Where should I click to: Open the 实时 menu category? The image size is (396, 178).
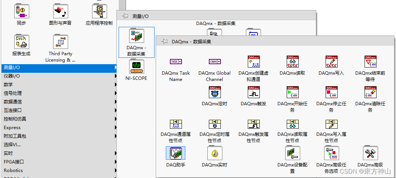point(59,153)
